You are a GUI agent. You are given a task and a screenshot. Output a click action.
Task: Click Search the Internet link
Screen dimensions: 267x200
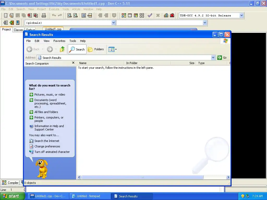(47, 141)
